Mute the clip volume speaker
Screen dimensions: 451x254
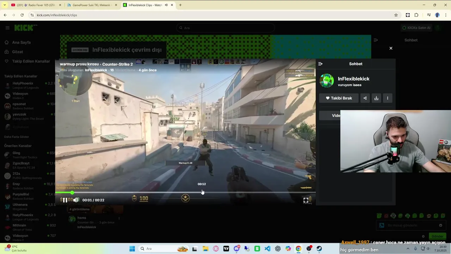(x=76, y=200)
